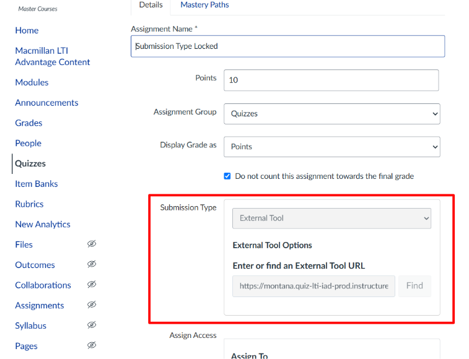Open the Submission Type External Tool dropdown
The width and height of the screenshot is (469, 359).
[x=331, y=218]
